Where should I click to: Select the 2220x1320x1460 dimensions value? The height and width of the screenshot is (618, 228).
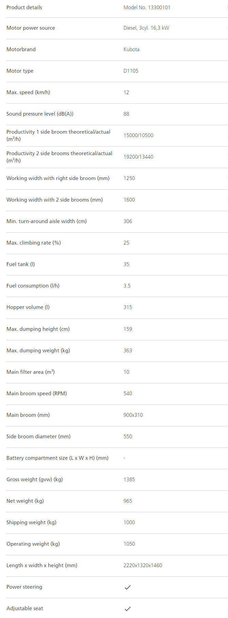pos(143,565)
